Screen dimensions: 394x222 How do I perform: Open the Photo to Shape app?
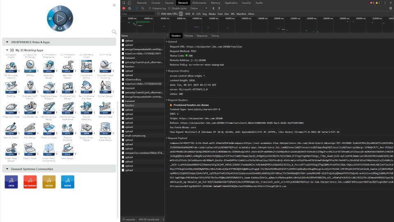pyautogui.click(x=49, y=129)
